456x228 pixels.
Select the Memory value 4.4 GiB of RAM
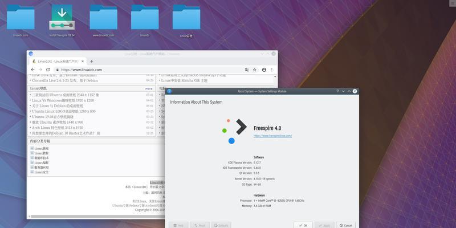pos(262,206)
